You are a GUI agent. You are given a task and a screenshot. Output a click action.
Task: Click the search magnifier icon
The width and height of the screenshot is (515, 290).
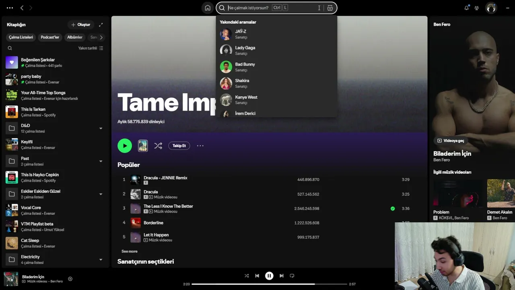click(x=222, y=8)
